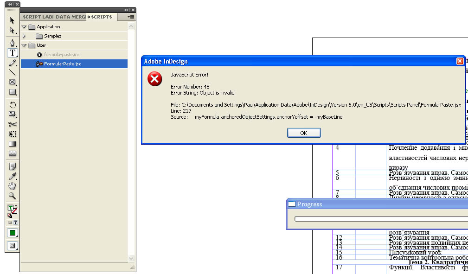The width and height of the screenshot is (468, 274).
Task: Select the Line tool
Action: click(x=12, y=72)
